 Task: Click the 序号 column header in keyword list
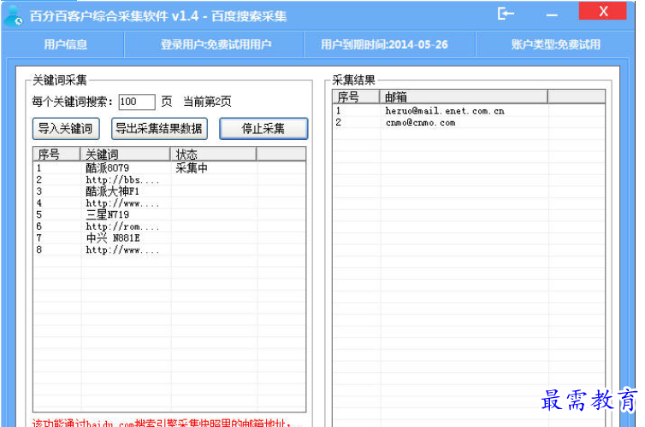pos(56,155)
